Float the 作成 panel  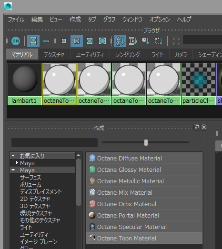[197, 128]
